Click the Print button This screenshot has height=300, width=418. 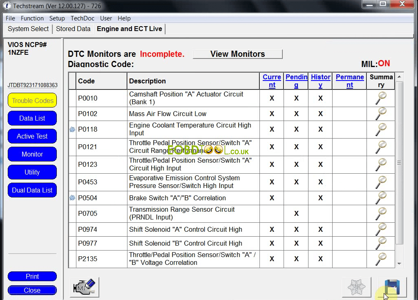(32, 276)
